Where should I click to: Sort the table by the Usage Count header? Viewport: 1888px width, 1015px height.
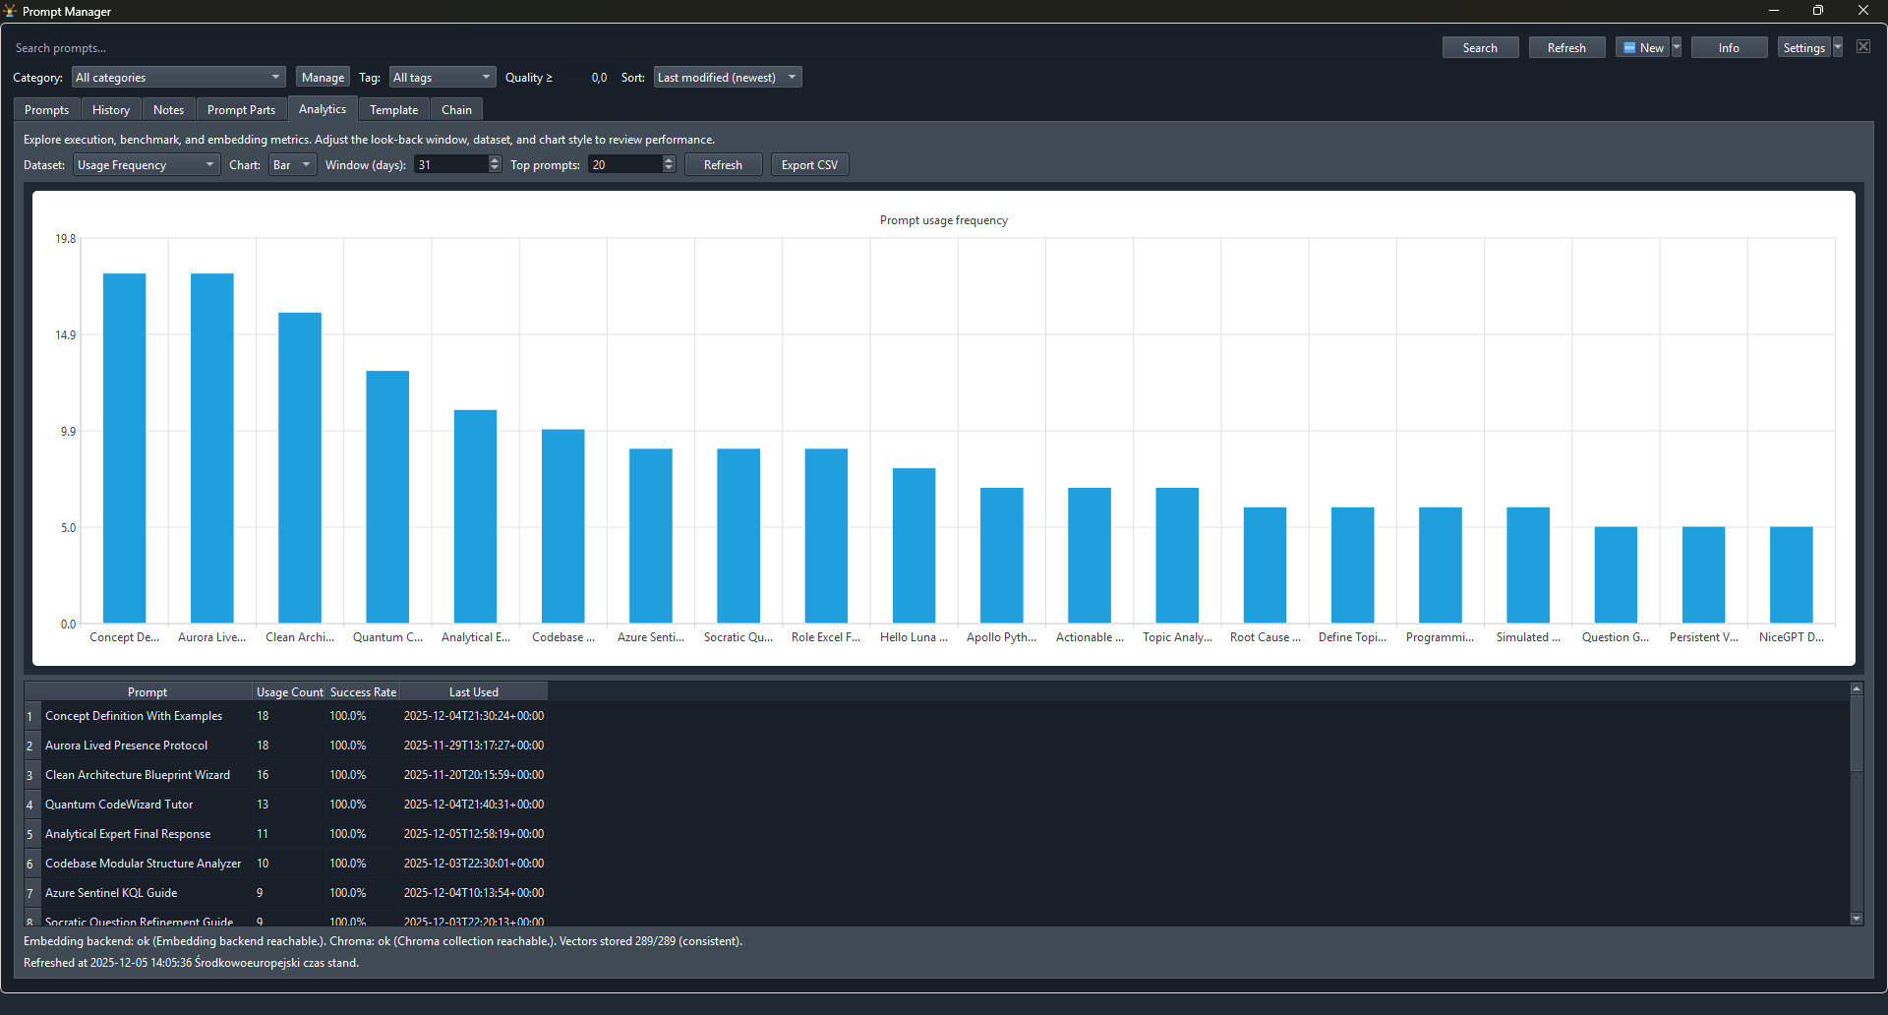click(289, 691)
